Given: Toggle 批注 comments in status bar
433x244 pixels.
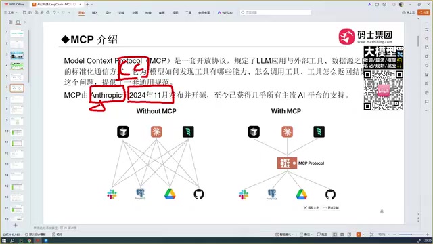Looking at the screenshot, I should pos(322,235).
